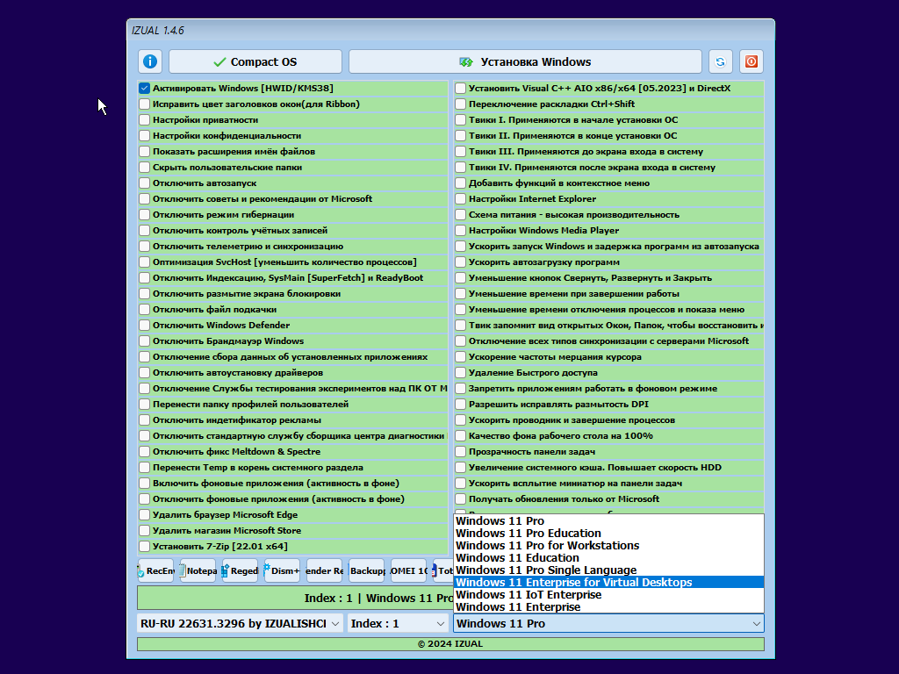Image resolution: width=899 pixels, height=674 pixels.
Task: Tick Ускорение частоты мерцания курсора
Action: pos(460,357)
